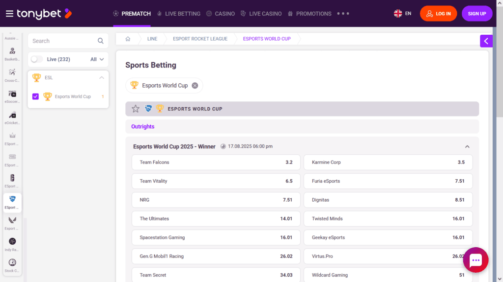This screenshot has width=503, height=282.
Task: Star the Esports World Cup as favorite
Action: [x=136, y=109]
